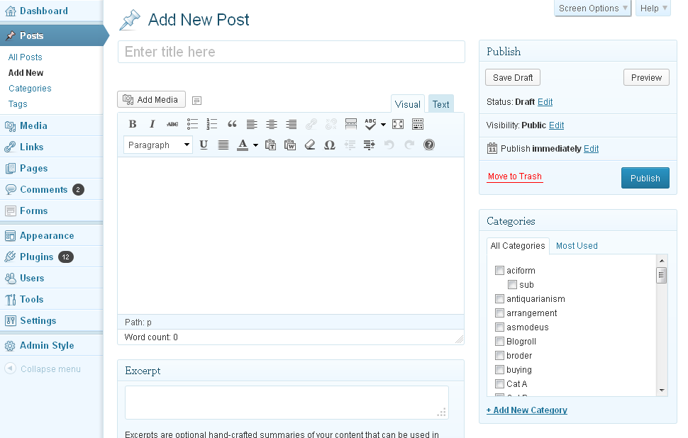Toggle bold formatting in the editor
Image resolution: width=688 pixels, height=438 pixels.
click(x=133, y=124)
